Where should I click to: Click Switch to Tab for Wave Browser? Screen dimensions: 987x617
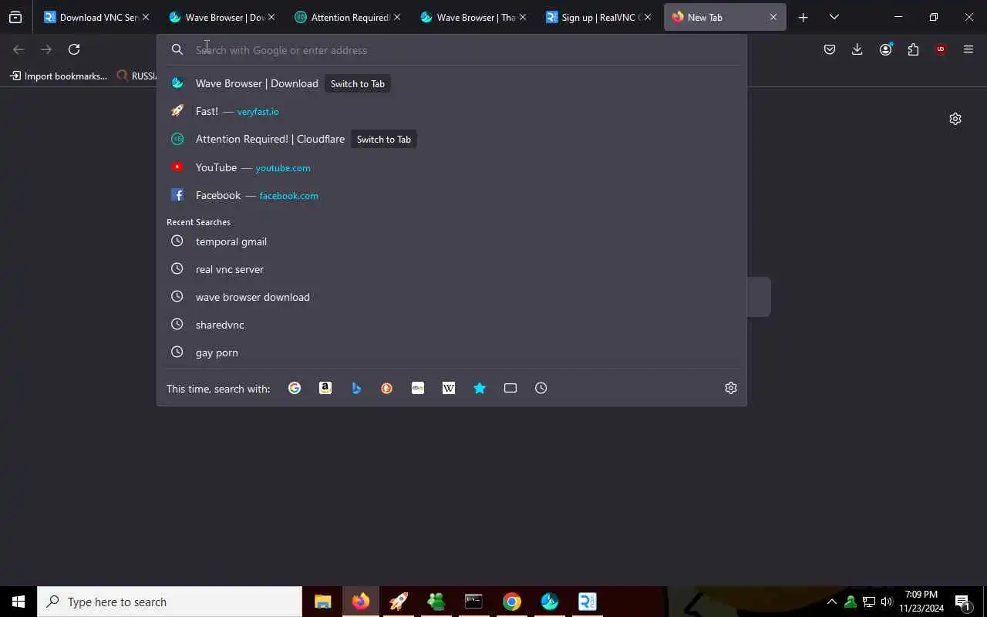358,83
